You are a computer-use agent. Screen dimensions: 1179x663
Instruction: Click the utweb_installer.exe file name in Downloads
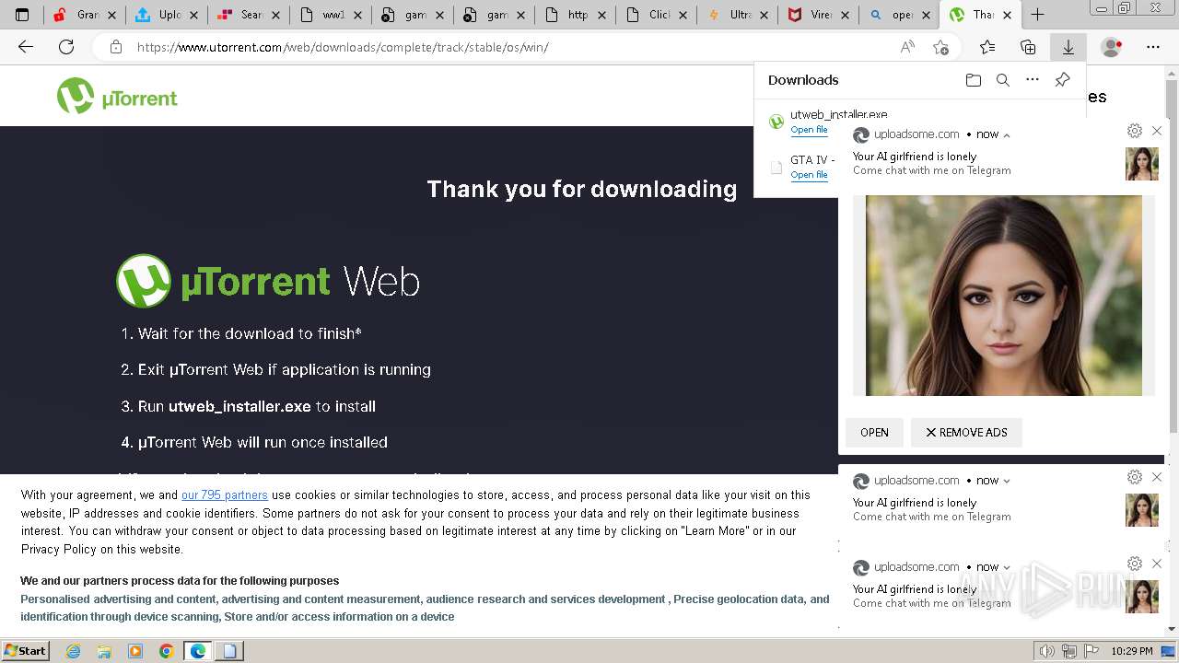(839, 114)
